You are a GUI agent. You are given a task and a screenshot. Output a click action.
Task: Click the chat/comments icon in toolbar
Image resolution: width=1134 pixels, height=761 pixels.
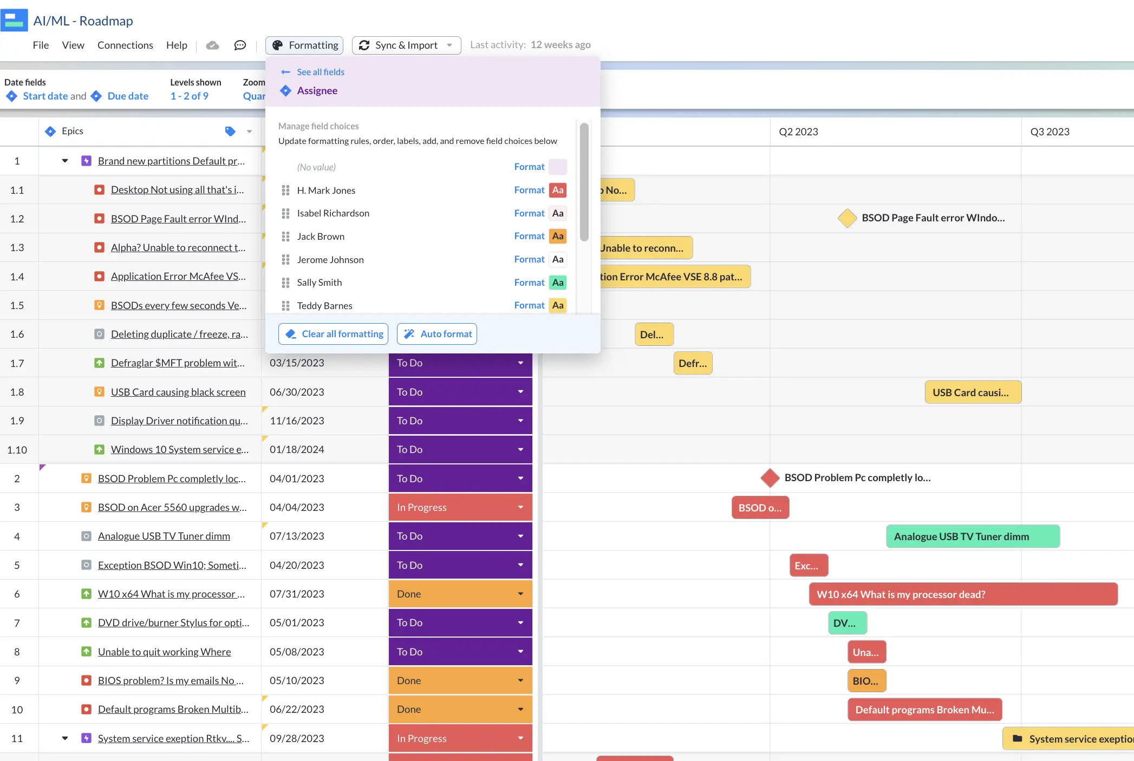[x=240, y=44]
